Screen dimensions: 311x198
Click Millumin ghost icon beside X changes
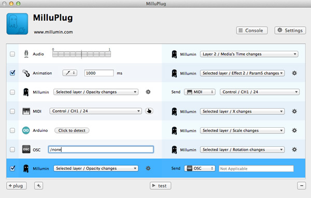[174, 112]
